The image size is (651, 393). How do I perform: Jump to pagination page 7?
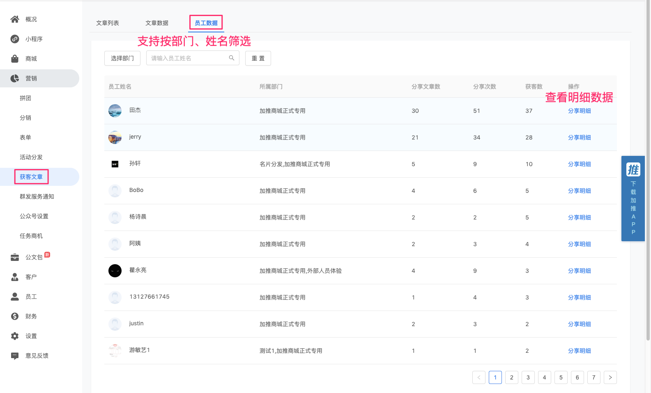(594, 377)
